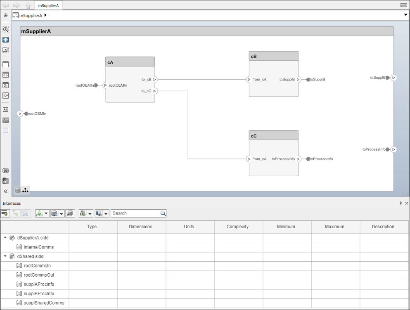The image size is (410, 310).
Task: Select the Image tool in the palette
Action: tap(5, 120)
